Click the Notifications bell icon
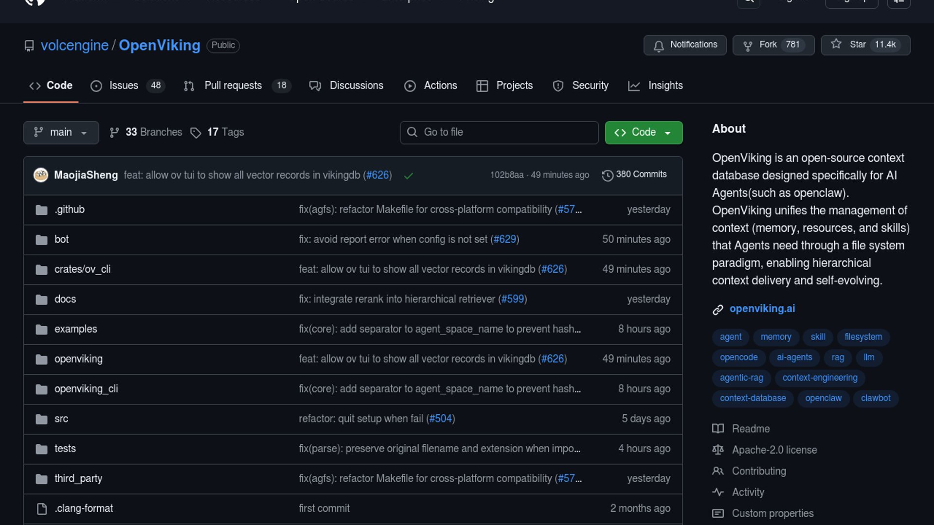Image resolution: width=934 pixels, height=525 pixels. 659,46
